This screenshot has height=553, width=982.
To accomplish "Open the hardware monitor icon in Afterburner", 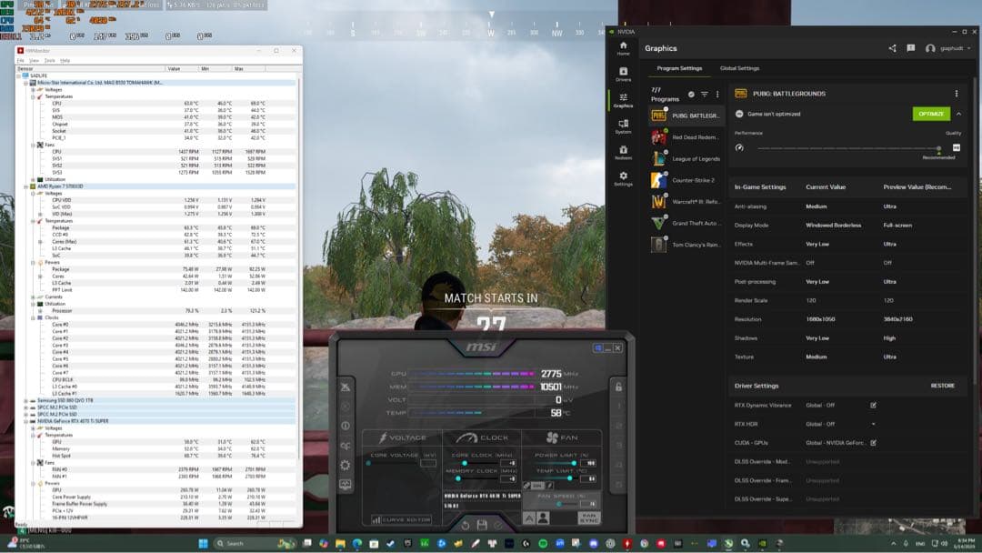I will [346, 483].
